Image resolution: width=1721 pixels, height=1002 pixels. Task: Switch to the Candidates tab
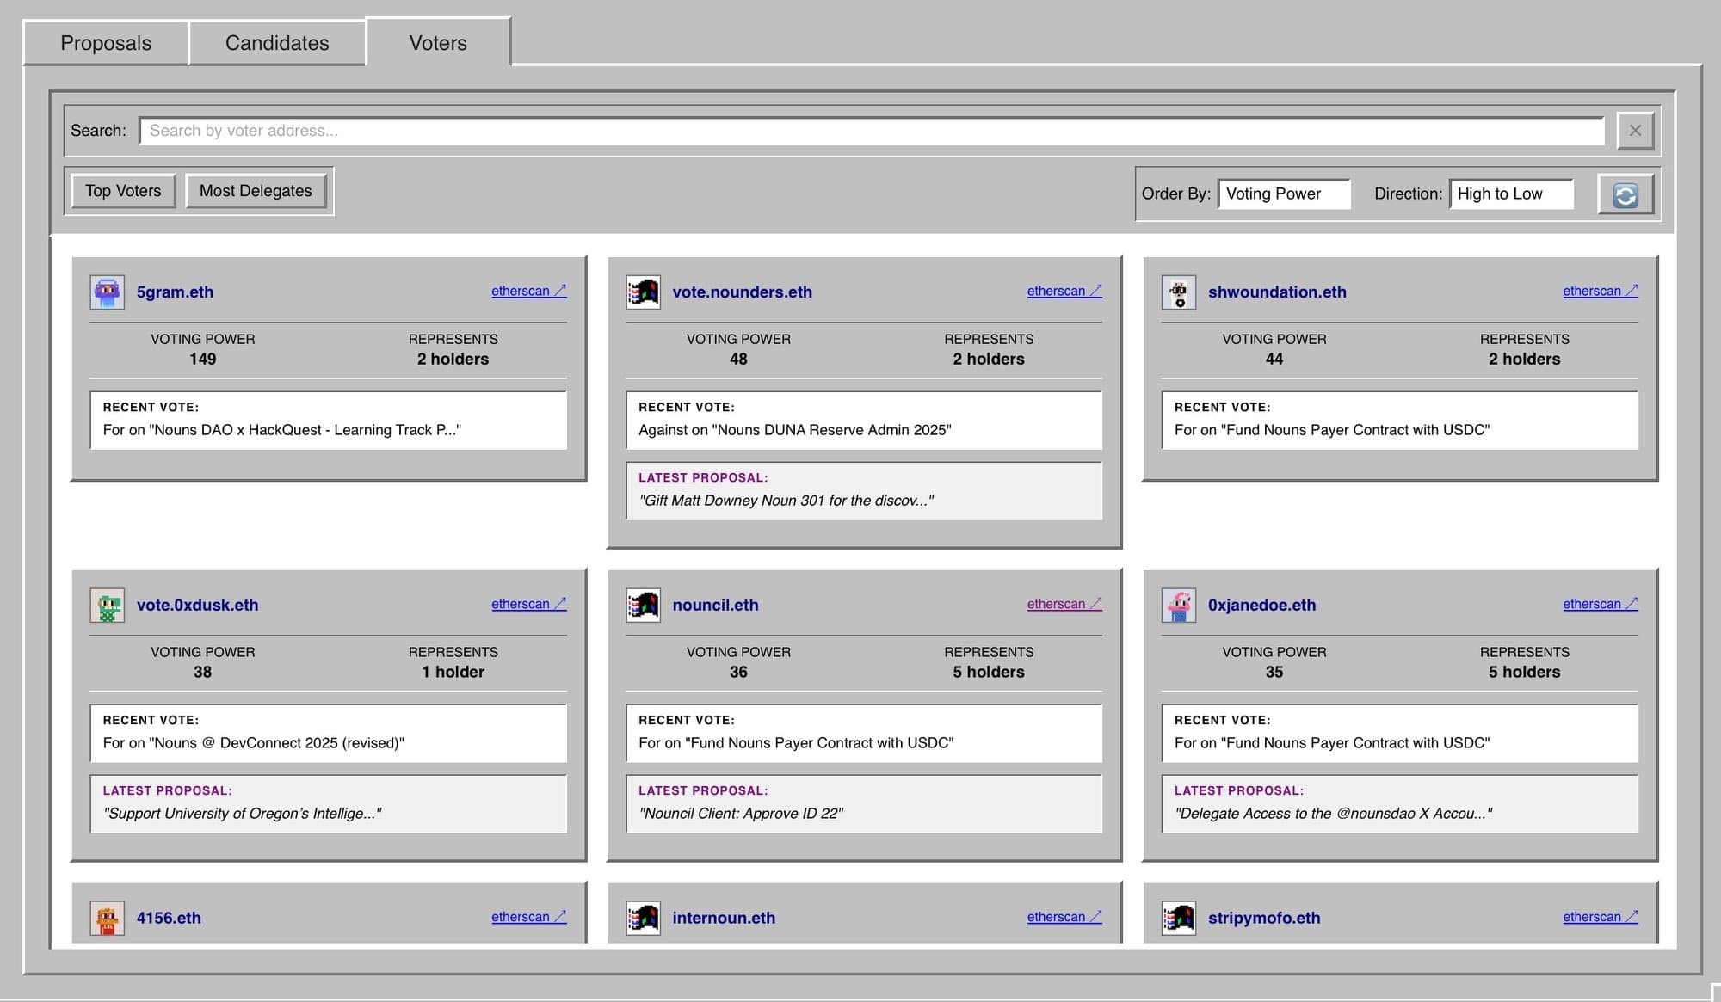276,42
